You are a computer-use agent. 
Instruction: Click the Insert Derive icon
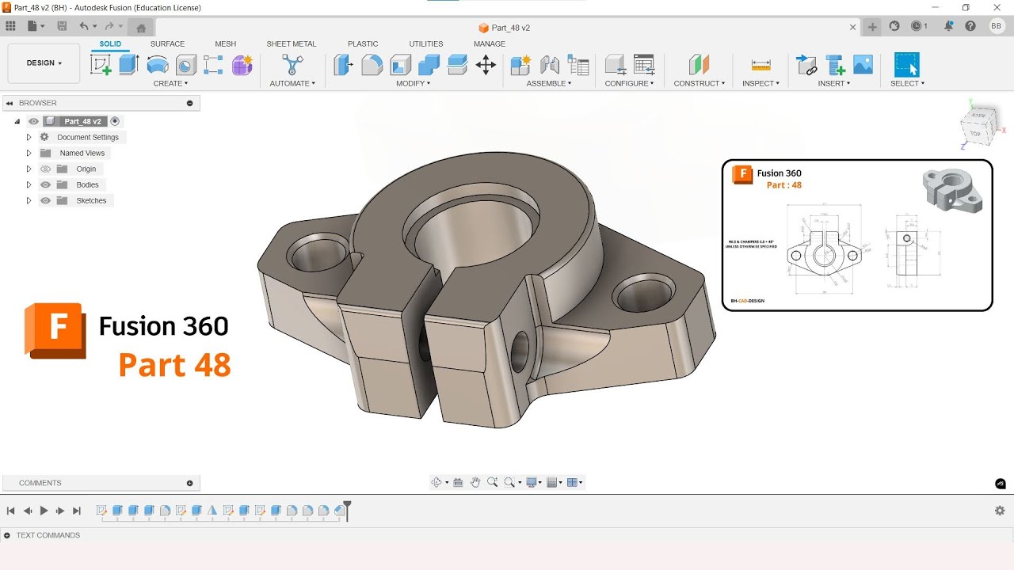click(806, 65)
